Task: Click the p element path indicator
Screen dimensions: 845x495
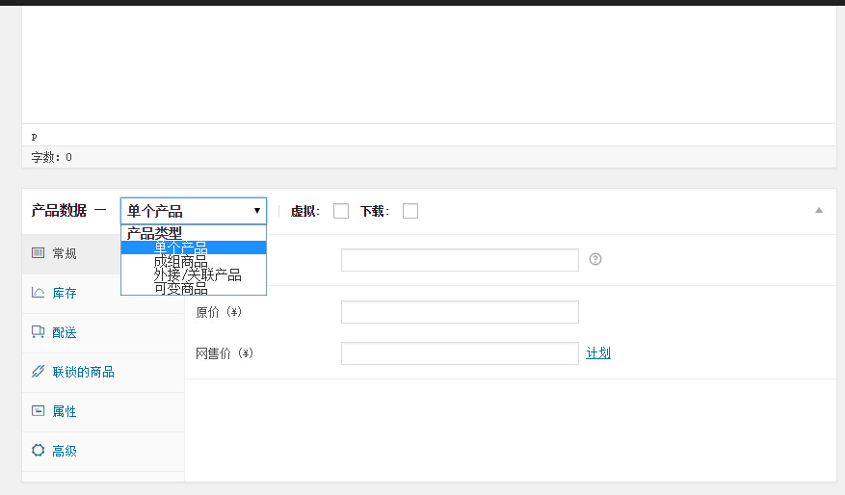Action: click(34, 137)
